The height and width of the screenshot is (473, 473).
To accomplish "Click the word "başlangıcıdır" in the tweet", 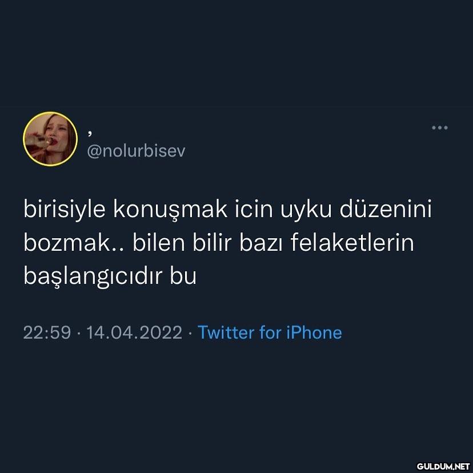I will tap(93, 276).
